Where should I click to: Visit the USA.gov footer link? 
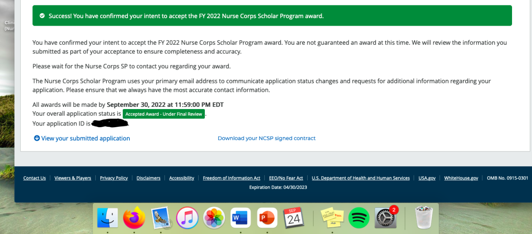pos(427,178)
